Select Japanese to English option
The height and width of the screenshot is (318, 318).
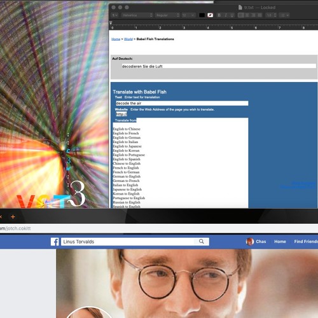coord(127,190)
